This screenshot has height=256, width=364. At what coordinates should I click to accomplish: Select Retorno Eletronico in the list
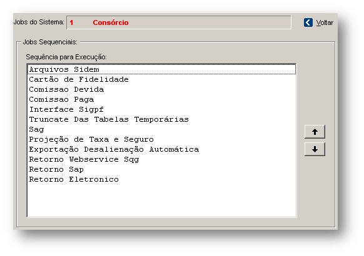(161, 179)
